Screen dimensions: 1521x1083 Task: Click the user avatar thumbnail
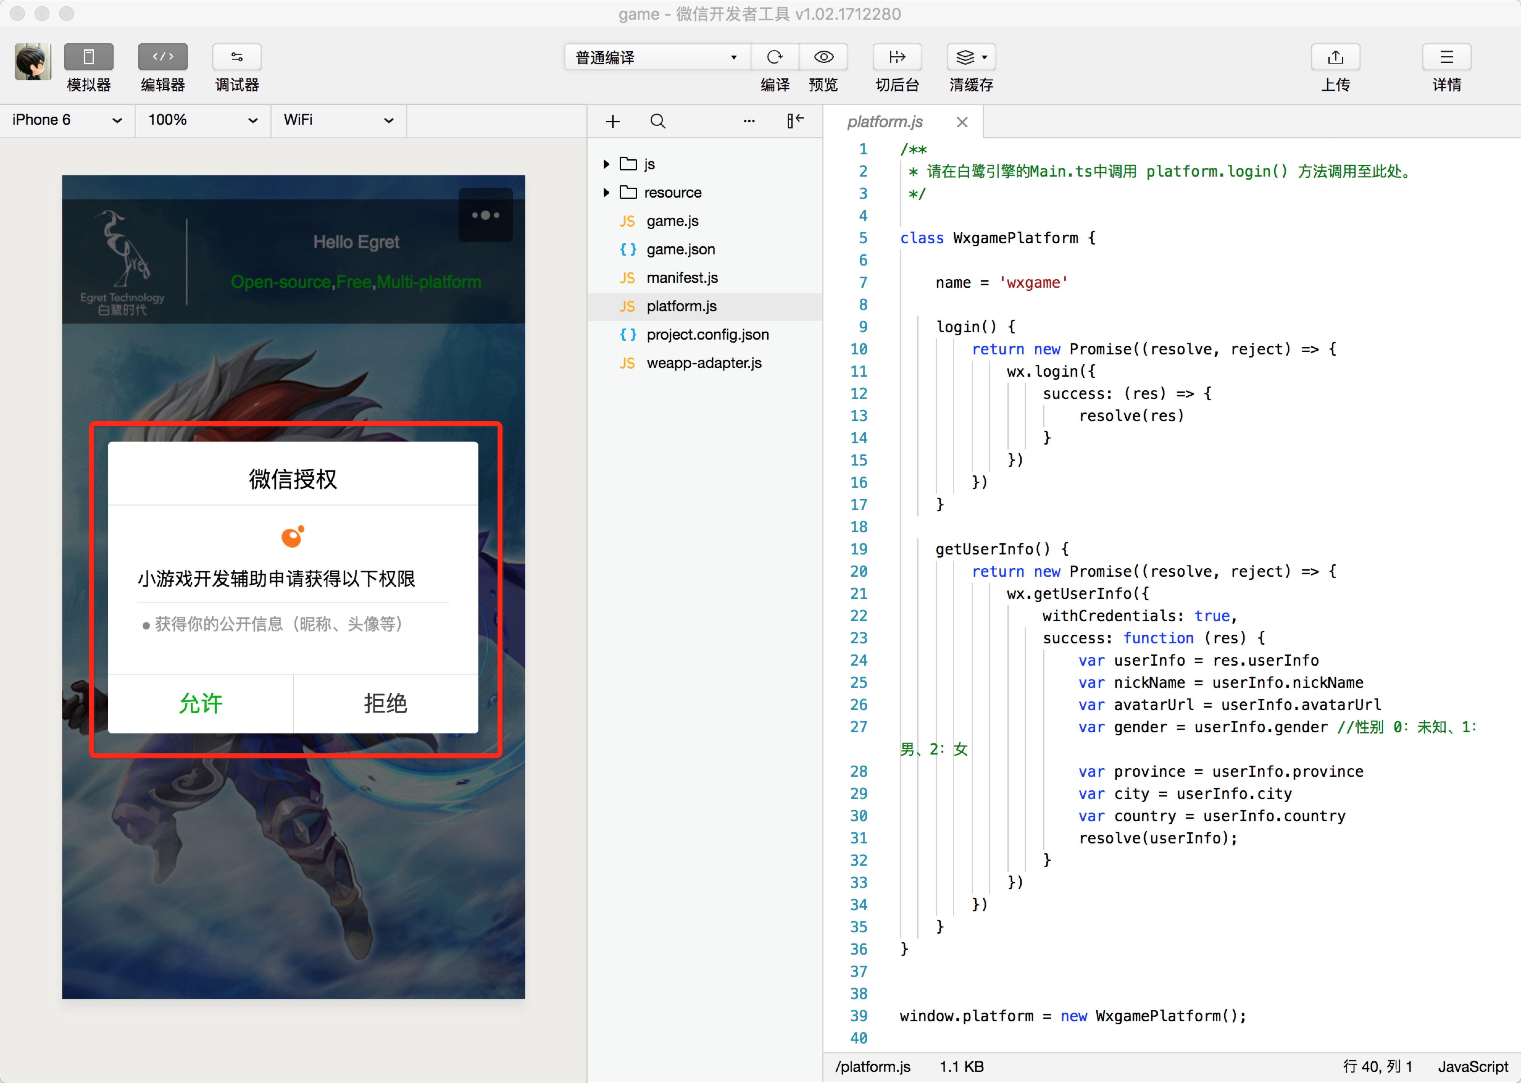pyautogui.click(x=33, y=62)
